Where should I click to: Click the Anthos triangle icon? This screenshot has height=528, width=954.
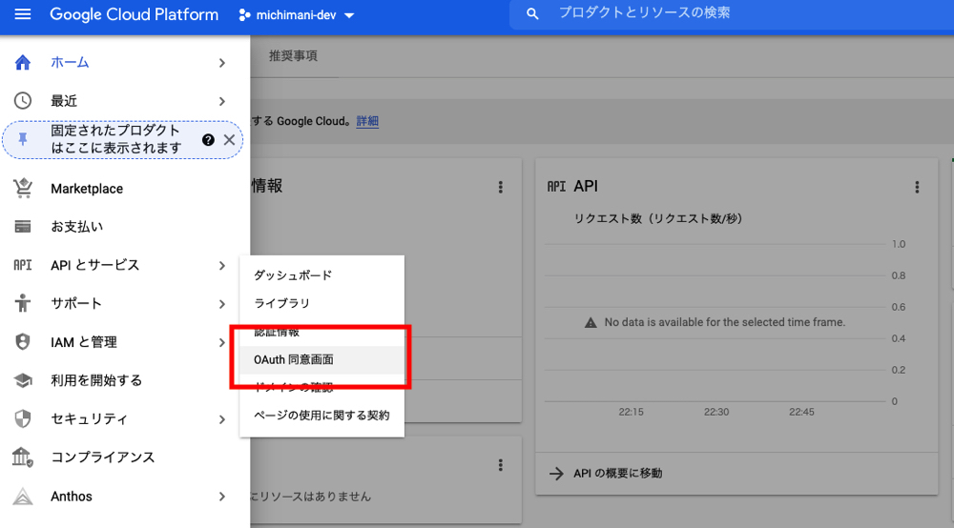23,497
